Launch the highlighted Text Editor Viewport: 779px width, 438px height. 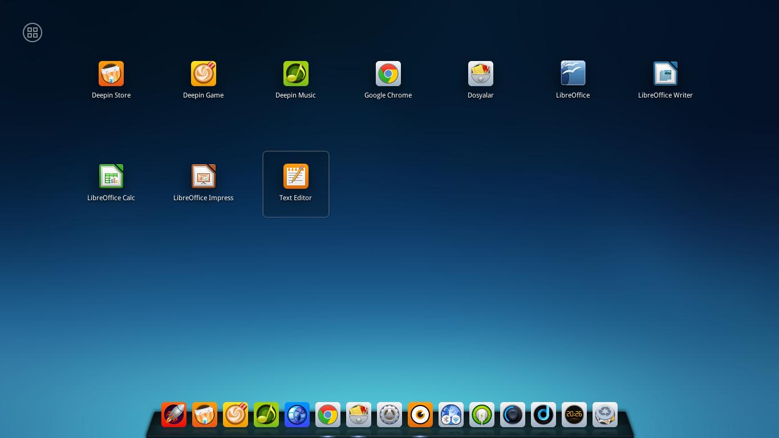(x=296, y=176)
